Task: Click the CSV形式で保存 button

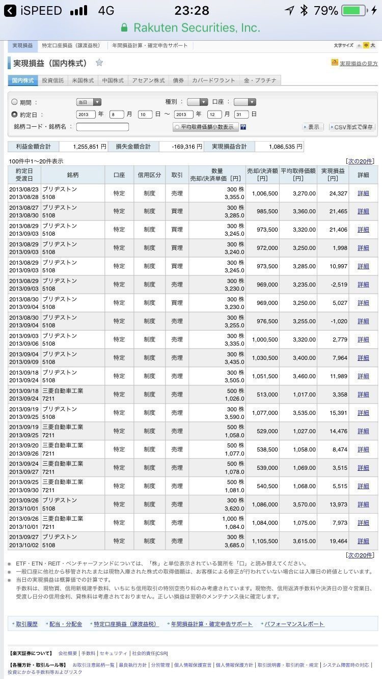Action: [352, 127]
